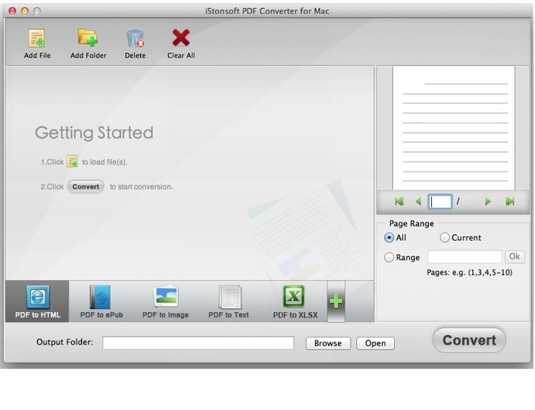Click the green plus more formats button

336,301
